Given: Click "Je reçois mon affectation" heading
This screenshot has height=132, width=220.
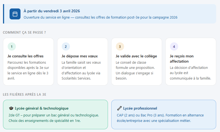Looking at the screenshot, I should pyautogui.click(x=182, y=58).
